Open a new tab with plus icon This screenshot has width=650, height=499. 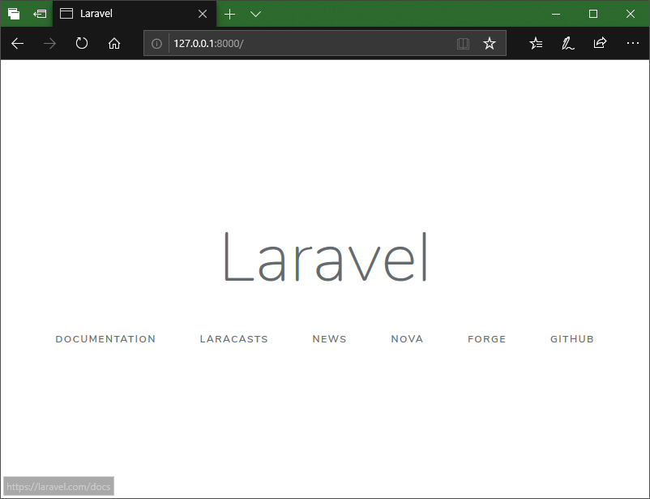point(229,14)
